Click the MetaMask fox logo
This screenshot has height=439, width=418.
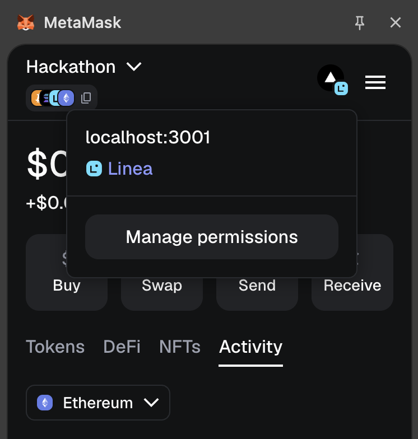(x=26, y=23)
